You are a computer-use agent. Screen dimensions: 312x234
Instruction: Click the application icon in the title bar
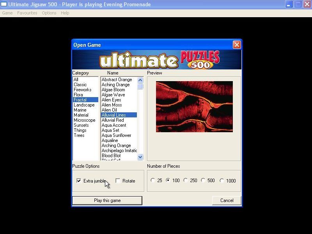pyautogui.click(x=4, y=4)
